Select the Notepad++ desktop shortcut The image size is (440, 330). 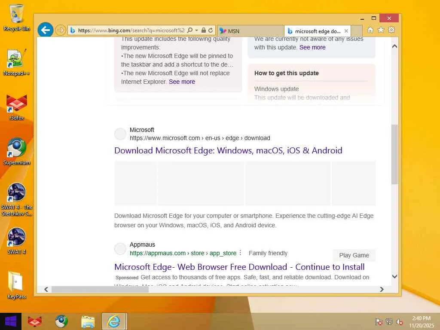coord(16,62)
